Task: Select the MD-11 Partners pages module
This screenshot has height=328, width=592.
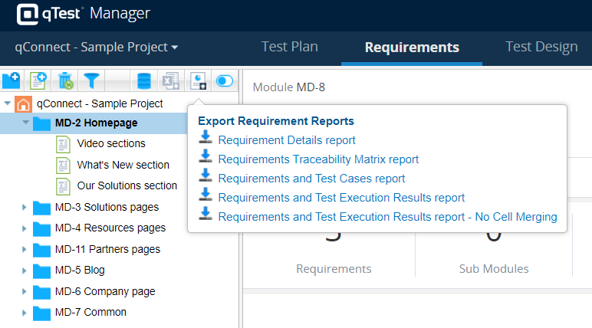Action: tap(107, 249)
